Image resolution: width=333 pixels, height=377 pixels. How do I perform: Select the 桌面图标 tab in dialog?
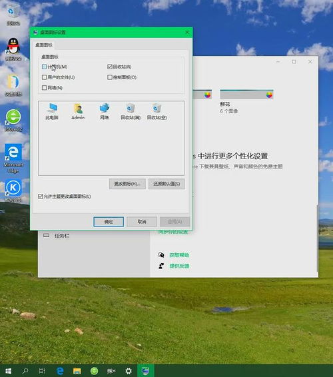[44, 45]
